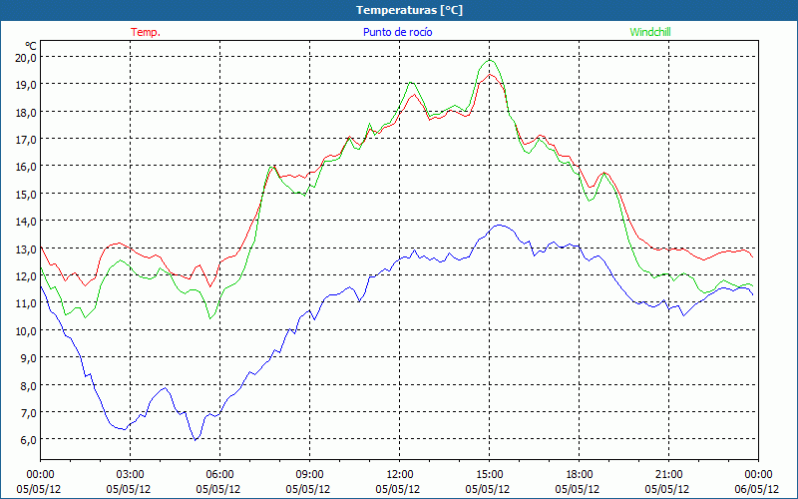This screenshot has height=499, width=798.
Task: Click the 20,0 y-axis value
Action: (26, 58)
